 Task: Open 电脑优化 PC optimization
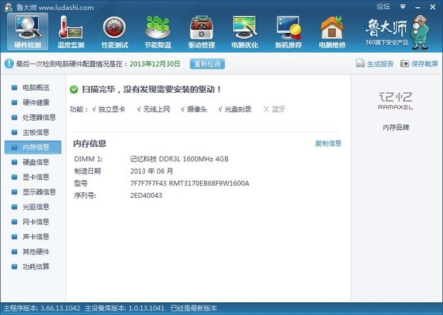coord(244,32)
